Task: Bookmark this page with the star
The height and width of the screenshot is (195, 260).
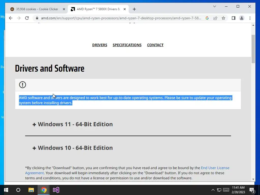Action: pyautogui.click(x=223, y=18)
